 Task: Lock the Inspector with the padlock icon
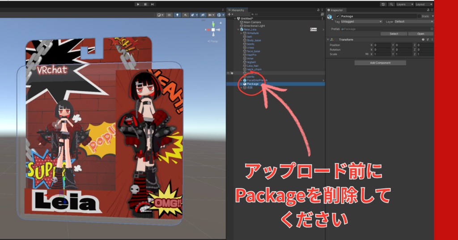[x=428, y=10]
